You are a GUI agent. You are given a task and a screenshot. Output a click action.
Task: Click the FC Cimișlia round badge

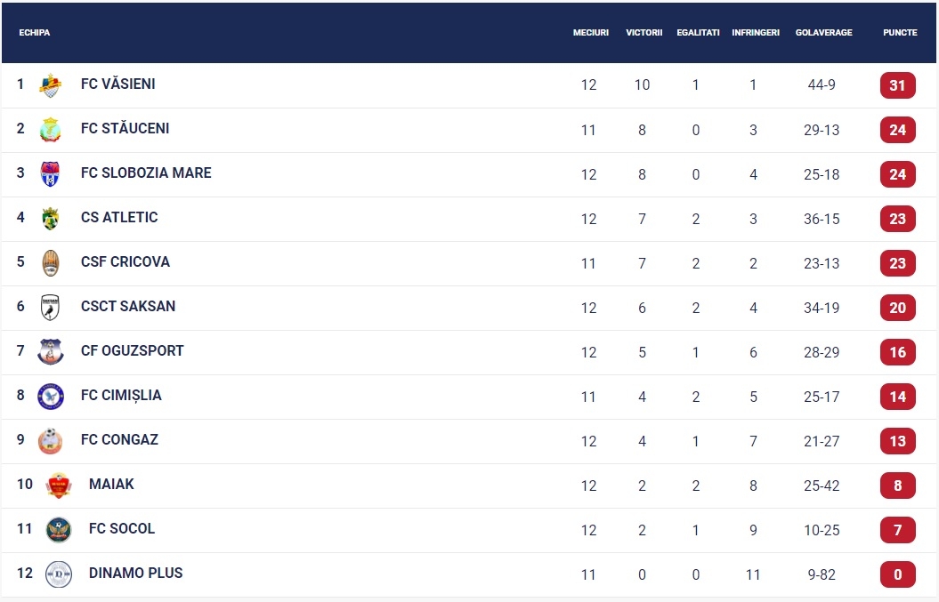51,397
